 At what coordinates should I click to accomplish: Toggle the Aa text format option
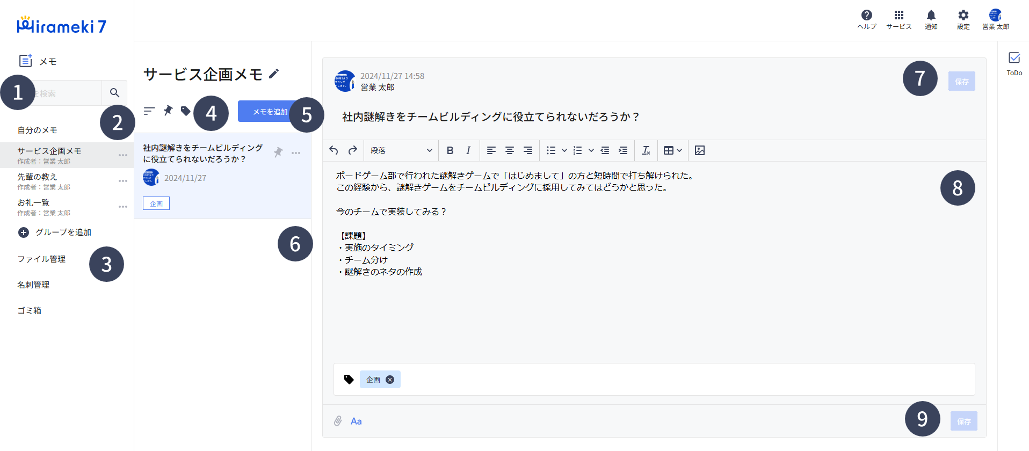(x=356, y=421)
